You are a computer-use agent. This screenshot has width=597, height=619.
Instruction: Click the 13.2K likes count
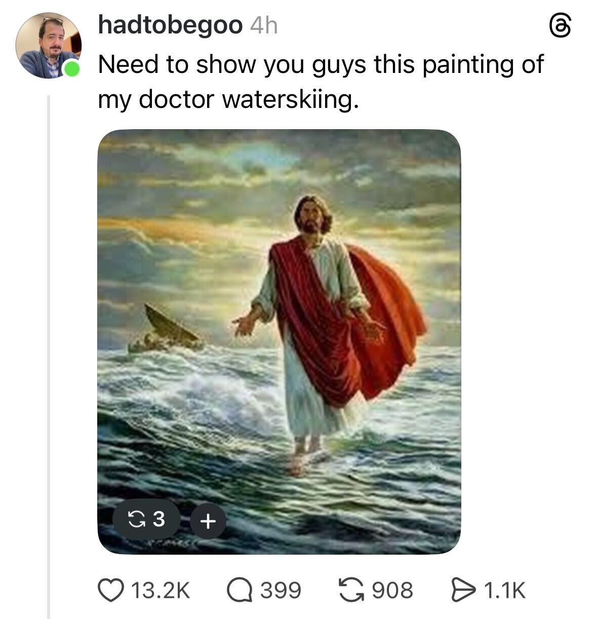[x=160, y=590]
